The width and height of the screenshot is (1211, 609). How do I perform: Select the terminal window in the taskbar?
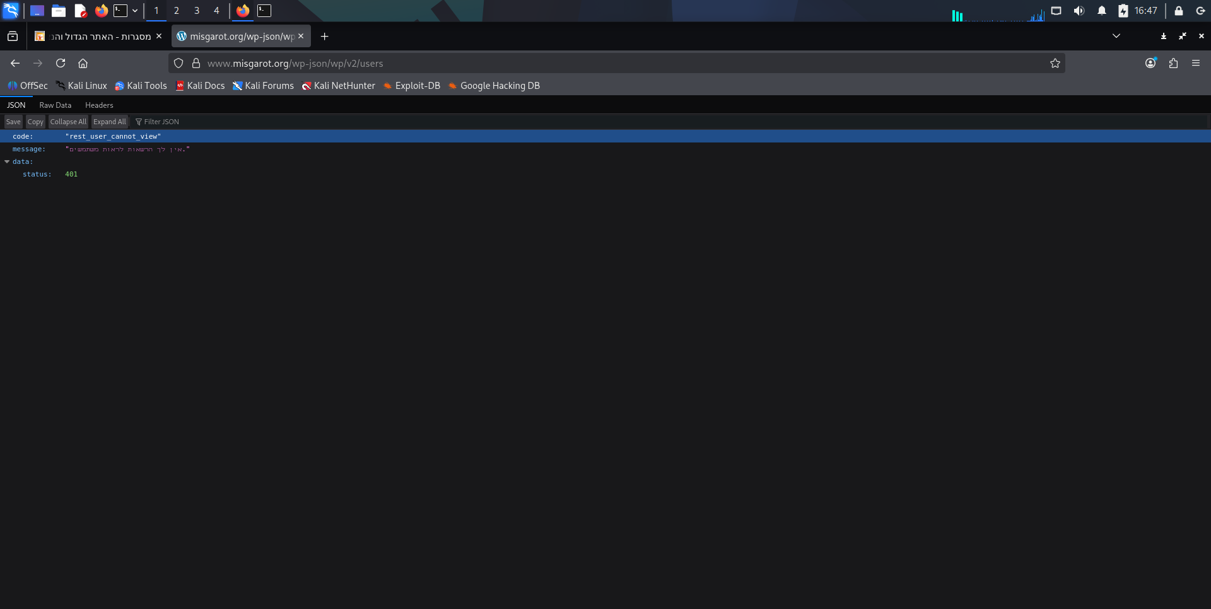[x=264, y=11]
